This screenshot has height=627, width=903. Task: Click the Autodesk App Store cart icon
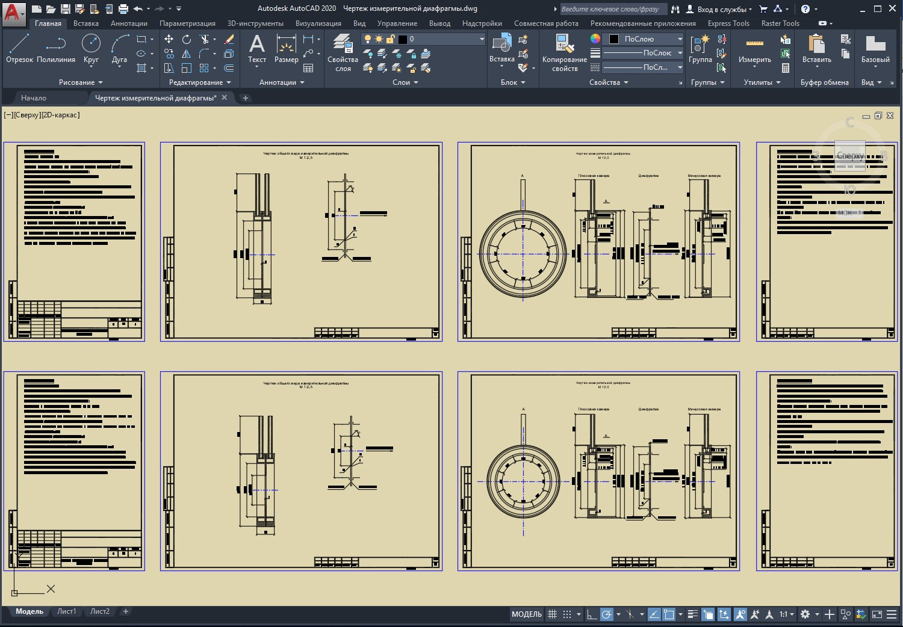(763, 9)
